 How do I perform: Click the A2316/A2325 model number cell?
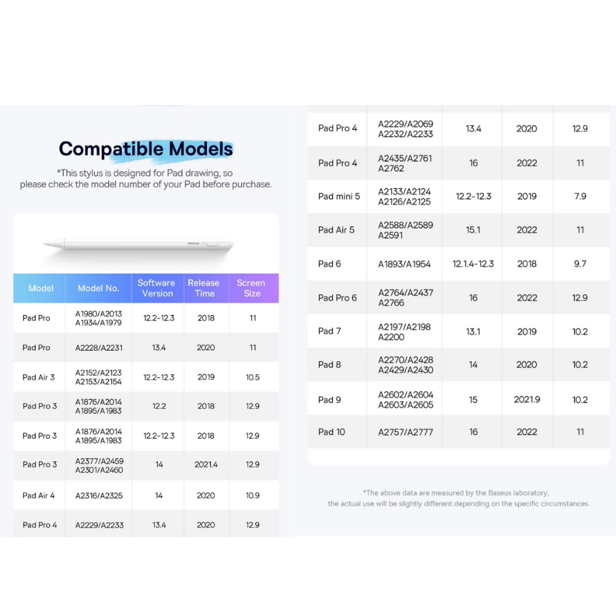99,495
